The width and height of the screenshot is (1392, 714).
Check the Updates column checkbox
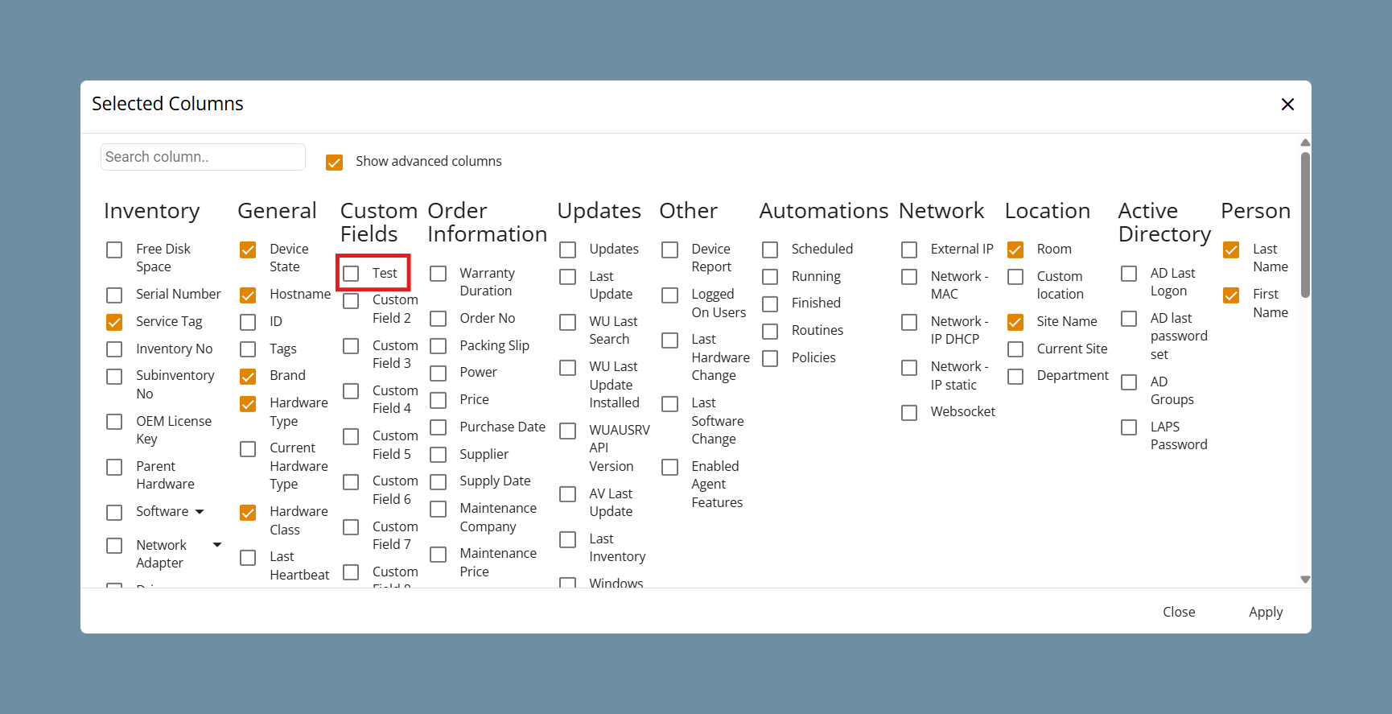pos(567,250)
